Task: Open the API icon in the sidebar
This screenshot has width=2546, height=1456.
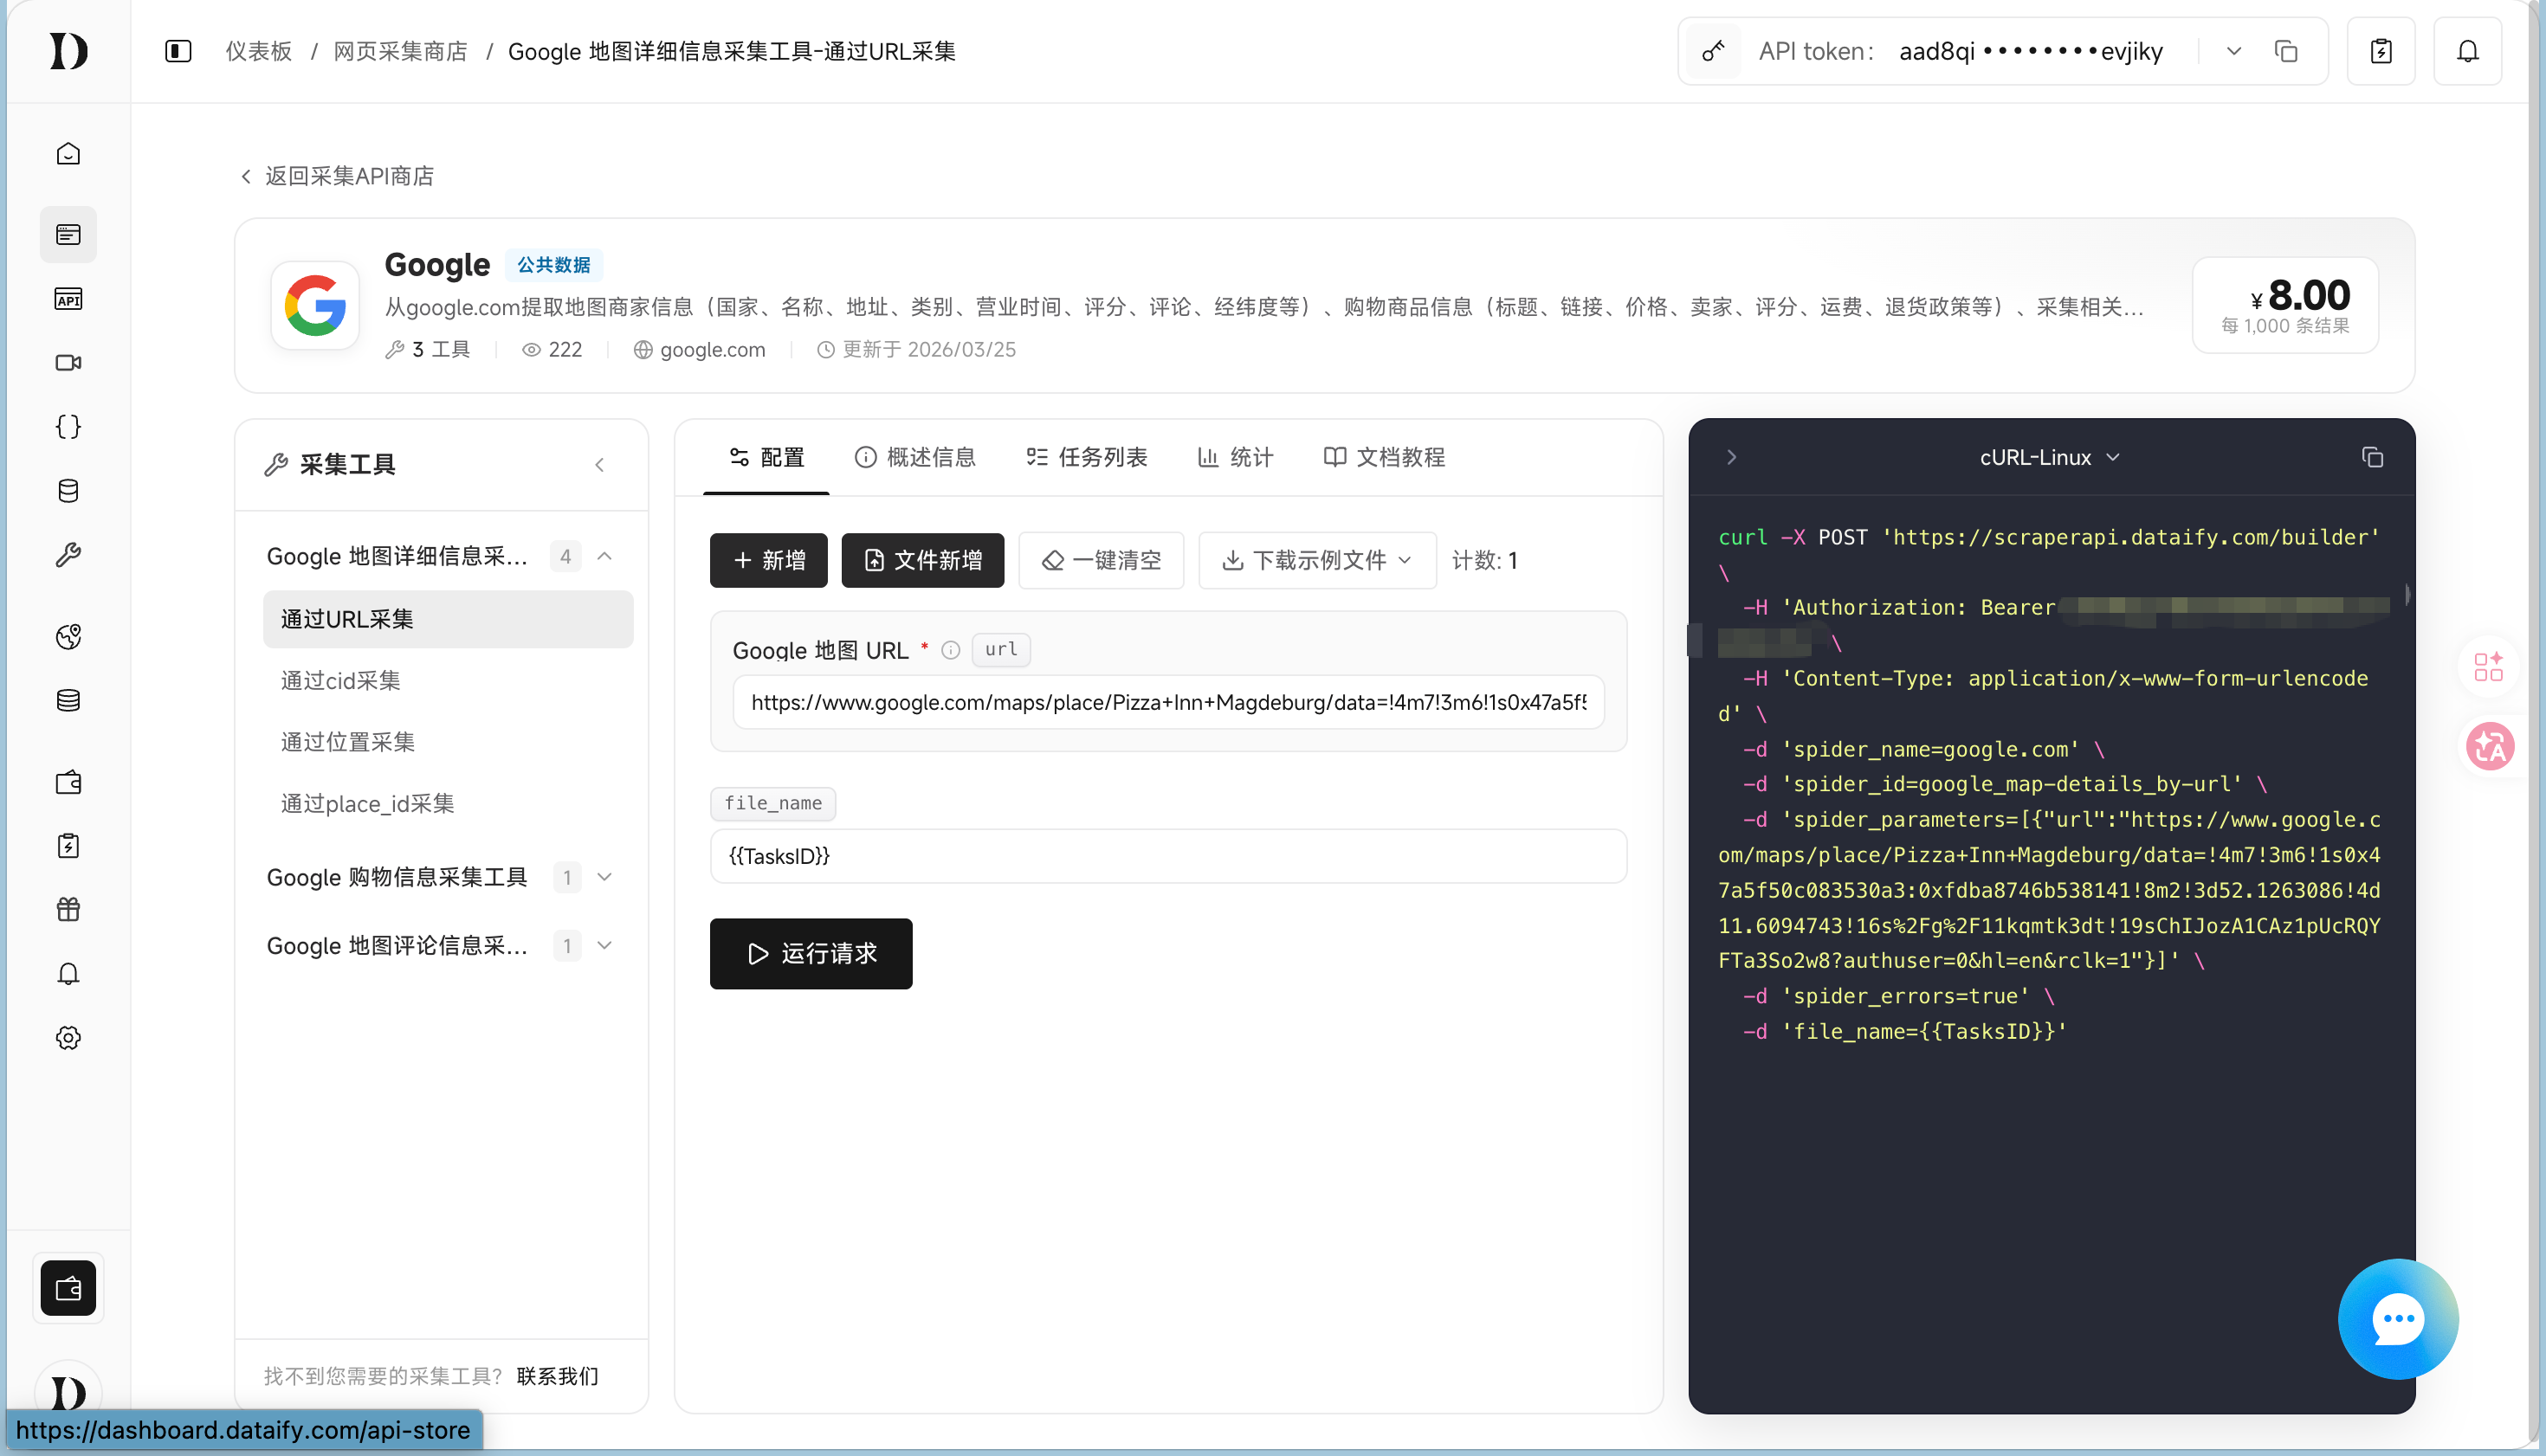Action: 68,299
